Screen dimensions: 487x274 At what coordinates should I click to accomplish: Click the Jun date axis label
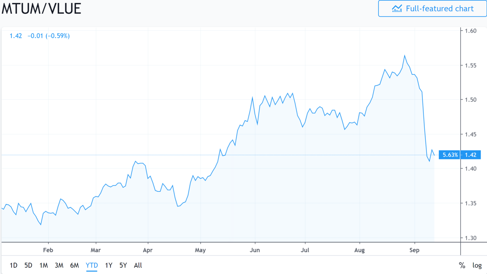[x=255, y=250]
